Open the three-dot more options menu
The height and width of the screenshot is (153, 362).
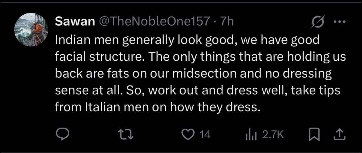click(339, 22)
